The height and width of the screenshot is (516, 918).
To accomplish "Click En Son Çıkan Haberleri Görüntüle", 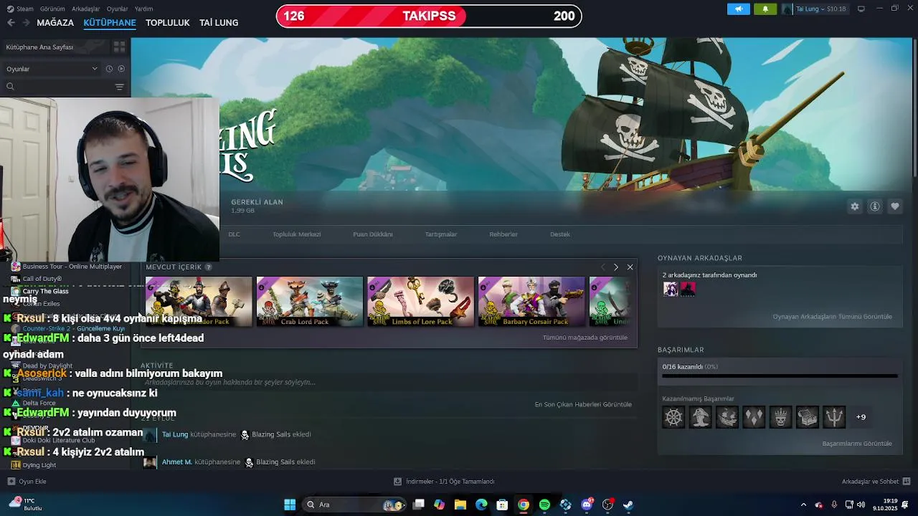I will pos(583,404).
